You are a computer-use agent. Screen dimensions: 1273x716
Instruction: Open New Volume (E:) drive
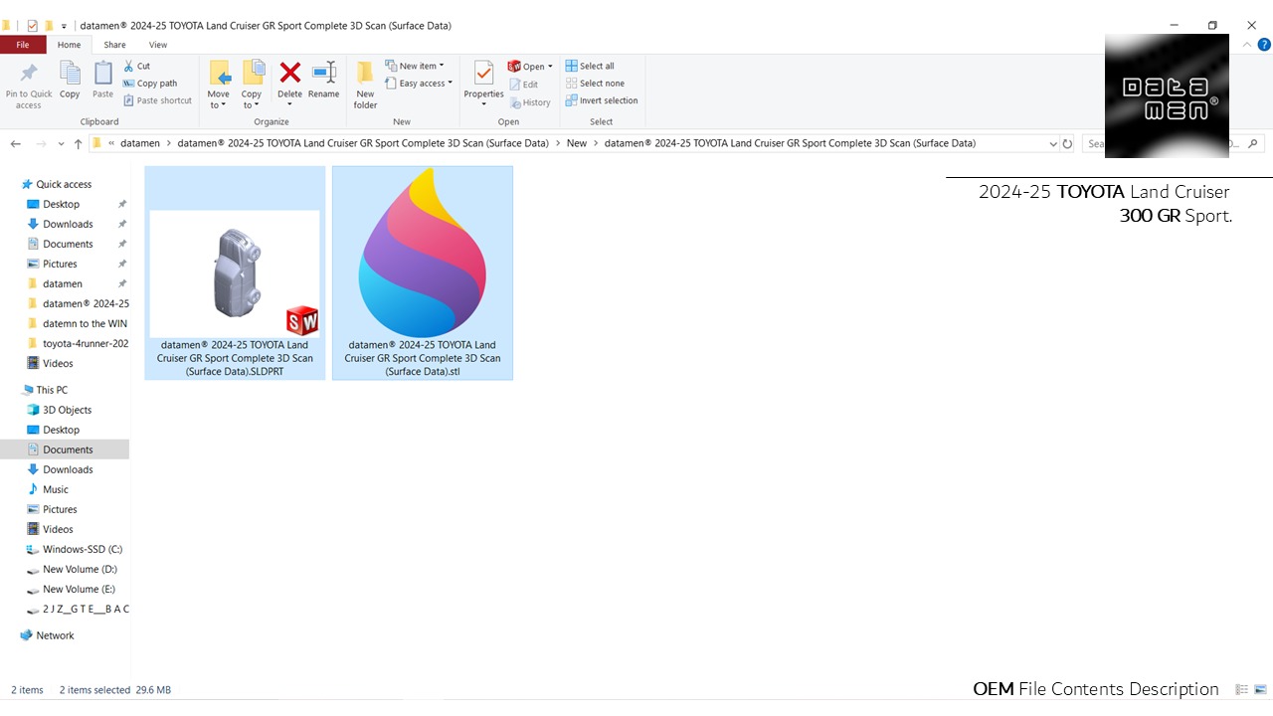(x=79, y=589)
